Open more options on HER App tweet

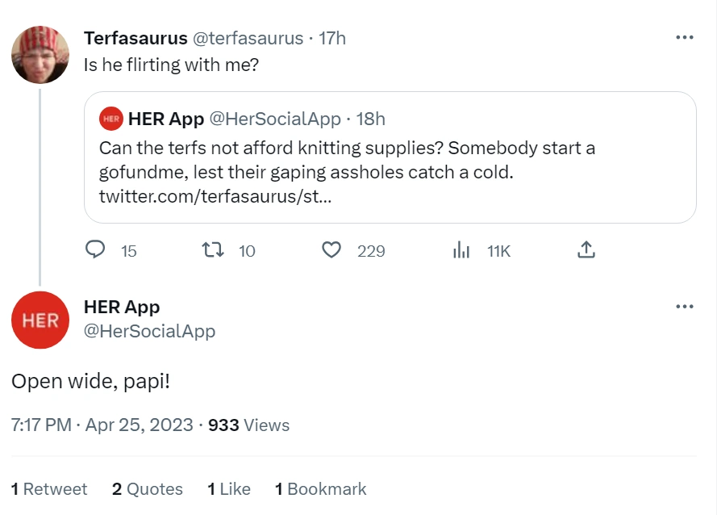[x=684, y=307]
